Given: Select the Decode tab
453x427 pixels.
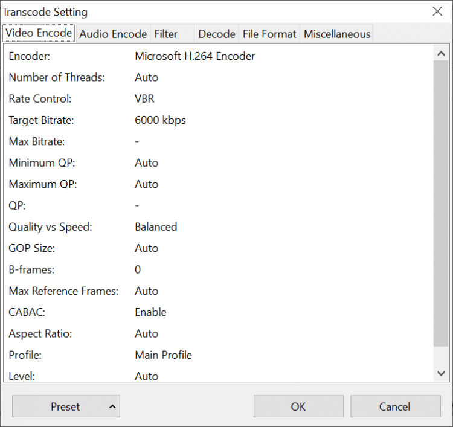Looking at the screenshot, I should pyautogui.click(x=216, y=34).
